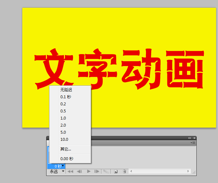This screenshot has height=183, width=218.
Task: Choose the 2.0 delay entry
Action: [70, 125]
